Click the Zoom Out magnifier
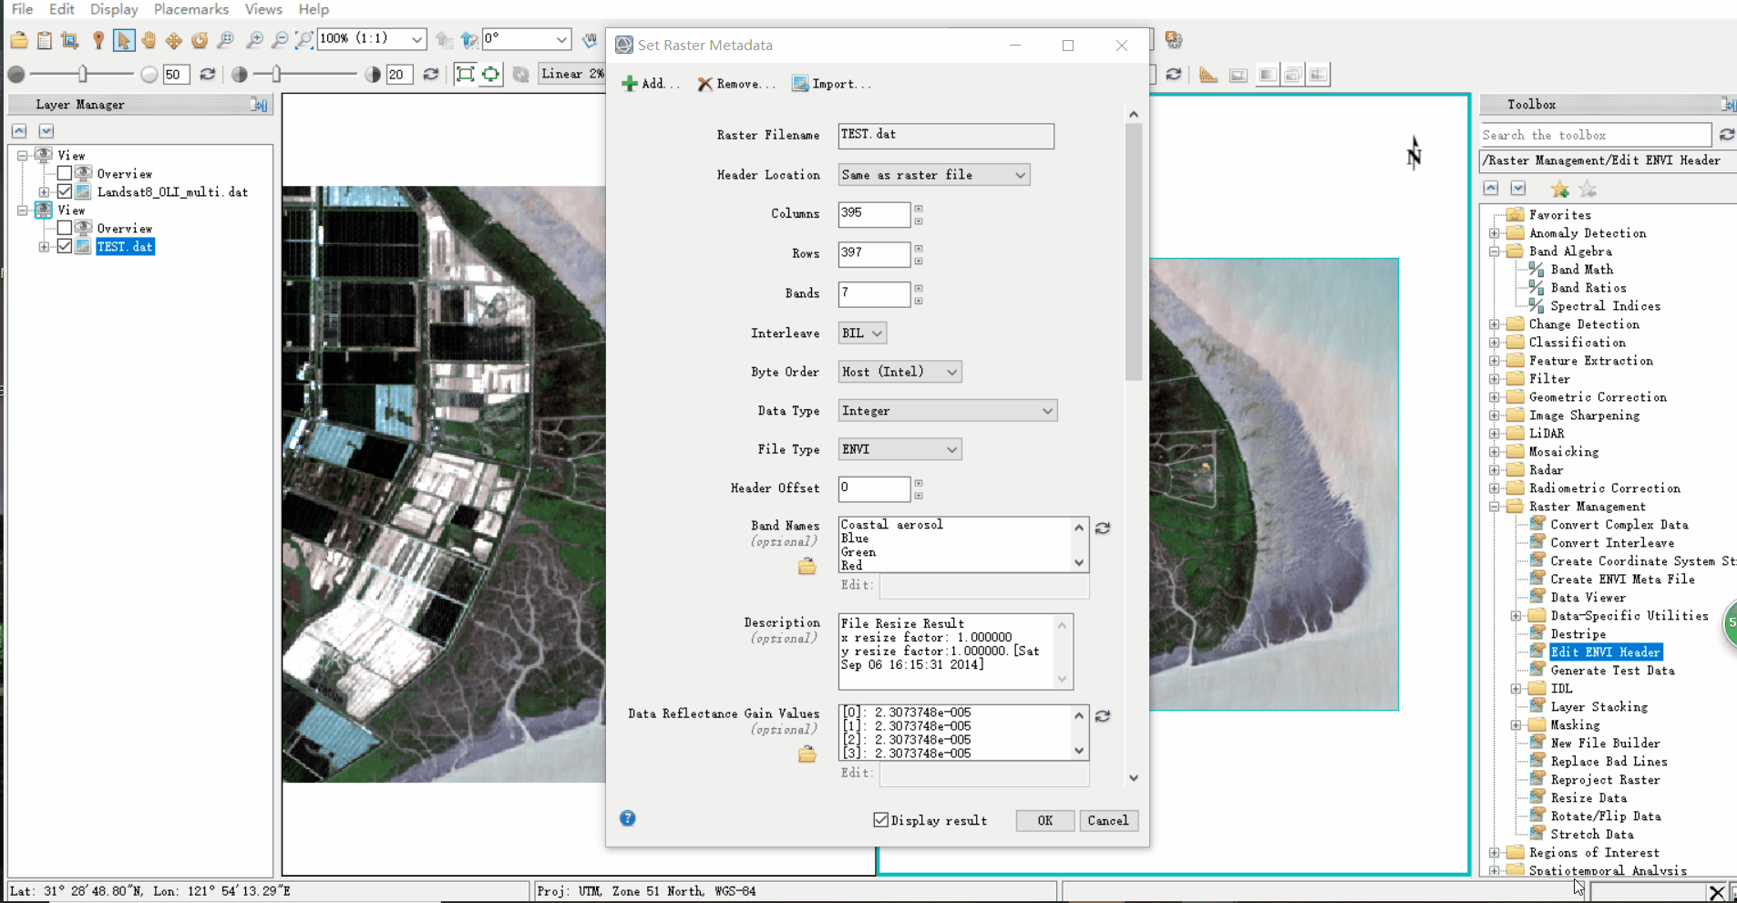The width and height of the screenshot is (1737, 903). click(281, 40)
